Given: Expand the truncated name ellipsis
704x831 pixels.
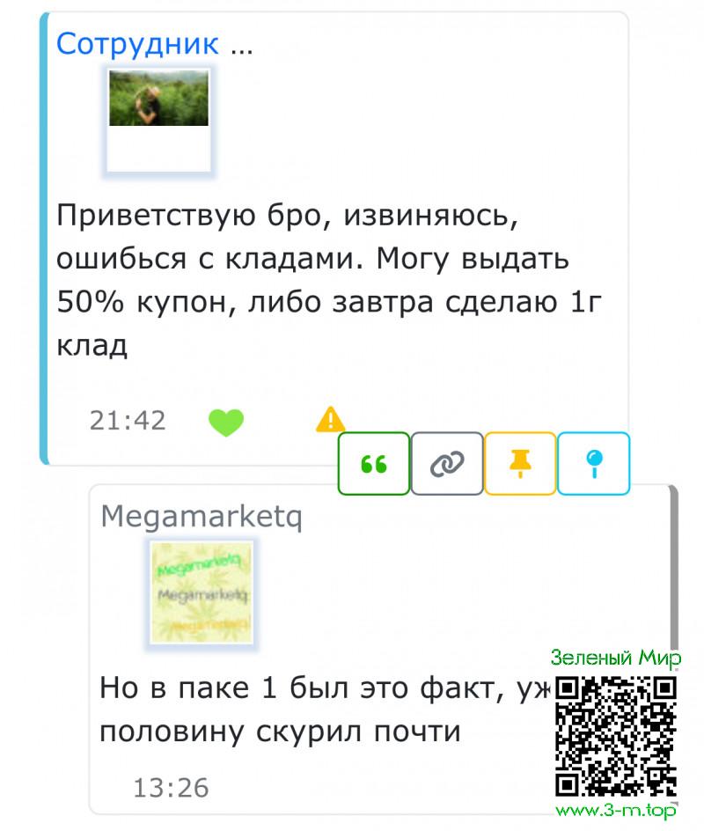Looking at the screenshot, I should [x=241, y=48].
